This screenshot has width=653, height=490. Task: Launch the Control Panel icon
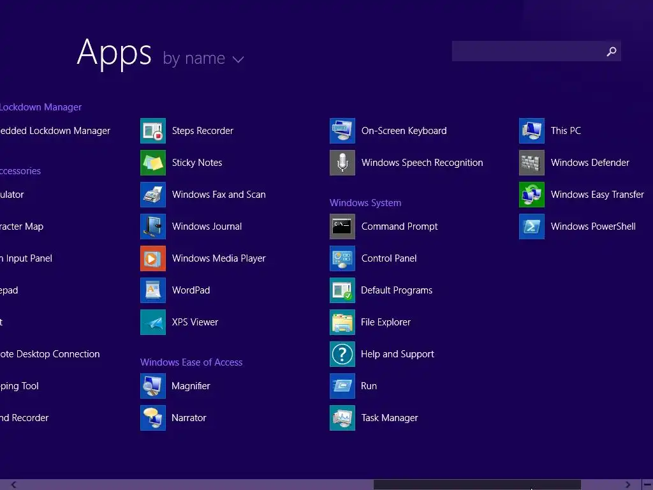pyautogui.click(x=342, y=258)
